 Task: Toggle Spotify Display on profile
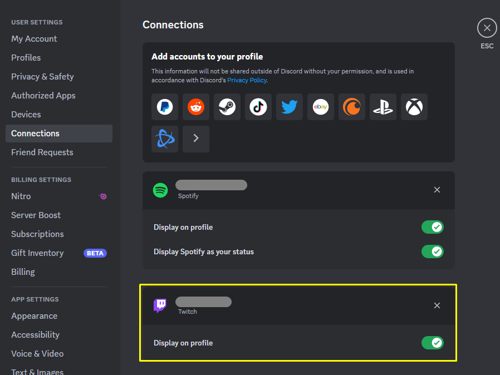click(433, 227)
